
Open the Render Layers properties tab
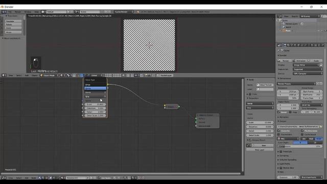[x=288, y=45]
